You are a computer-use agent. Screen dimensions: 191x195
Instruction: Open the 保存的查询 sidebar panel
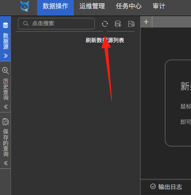point(5,143)
